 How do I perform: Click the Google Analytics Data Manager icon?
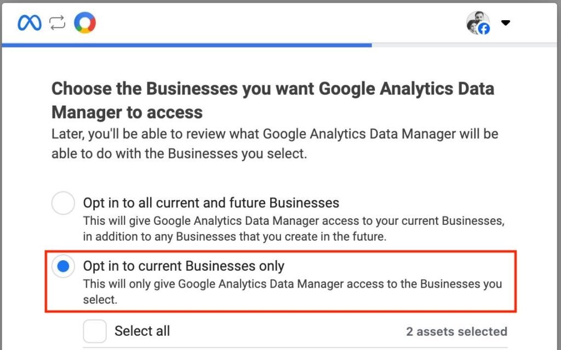85,22
